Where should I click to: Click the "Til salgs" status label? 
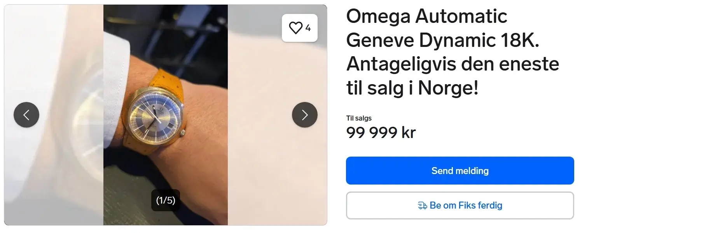359,118
